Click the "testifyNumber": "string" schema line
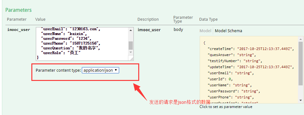Image resolution: width=304 pixels, height=115 pixels. click(235, 61)
